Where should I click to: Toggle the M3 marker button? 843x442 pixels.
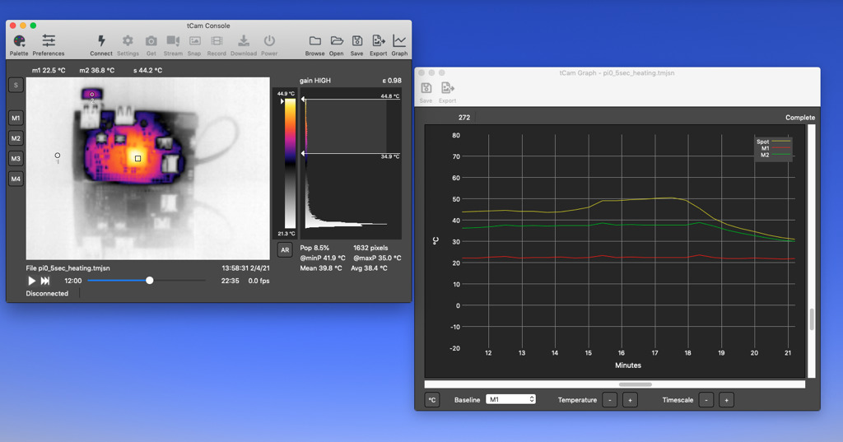[16, 159]
